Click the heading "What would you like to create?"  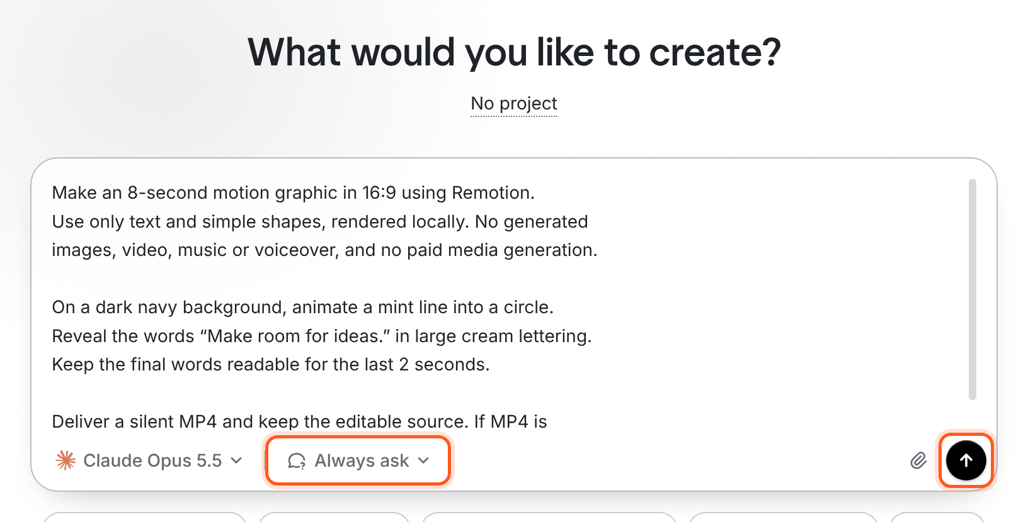click(514, 52)
